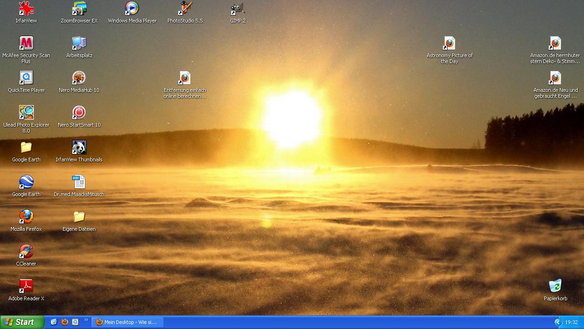584x329 pixels.
Task: Expand hidden system tray icons arrow
Action: (x=558, y=322)
